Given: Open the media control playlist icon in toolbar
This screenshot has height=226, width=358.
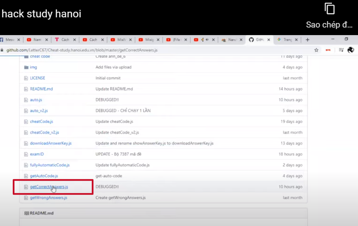Looking at the screenshot, I should pyautogui.click(x=341, y=50).
